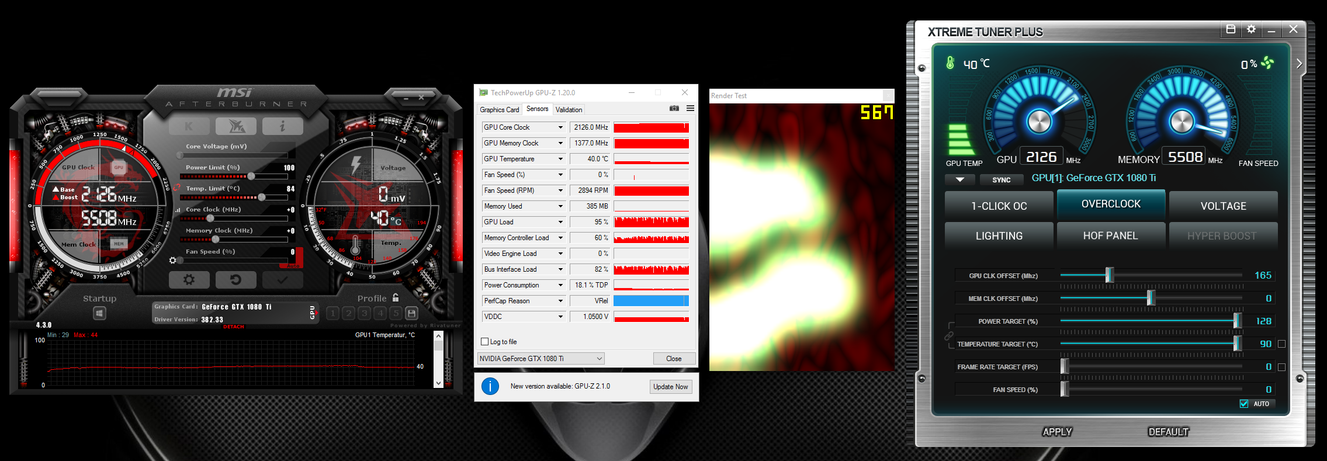
Task: Open Fan Speed (RPM) sensor dropdown
Action: 560,190
